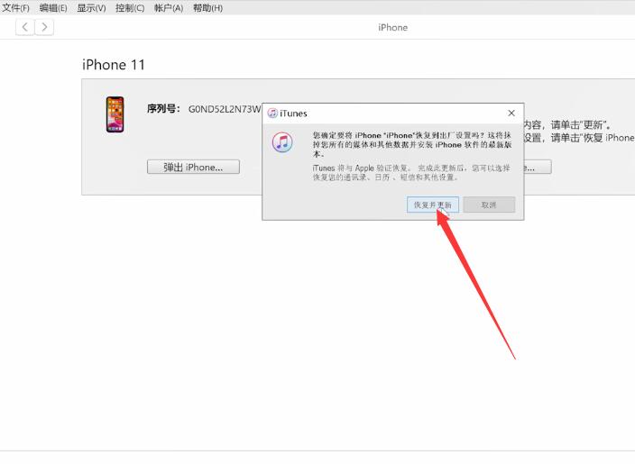The width and height of the screenshot is (635, 464).
Task: Confirm with the 恢复并更新 button
Action: click(433, 205)
